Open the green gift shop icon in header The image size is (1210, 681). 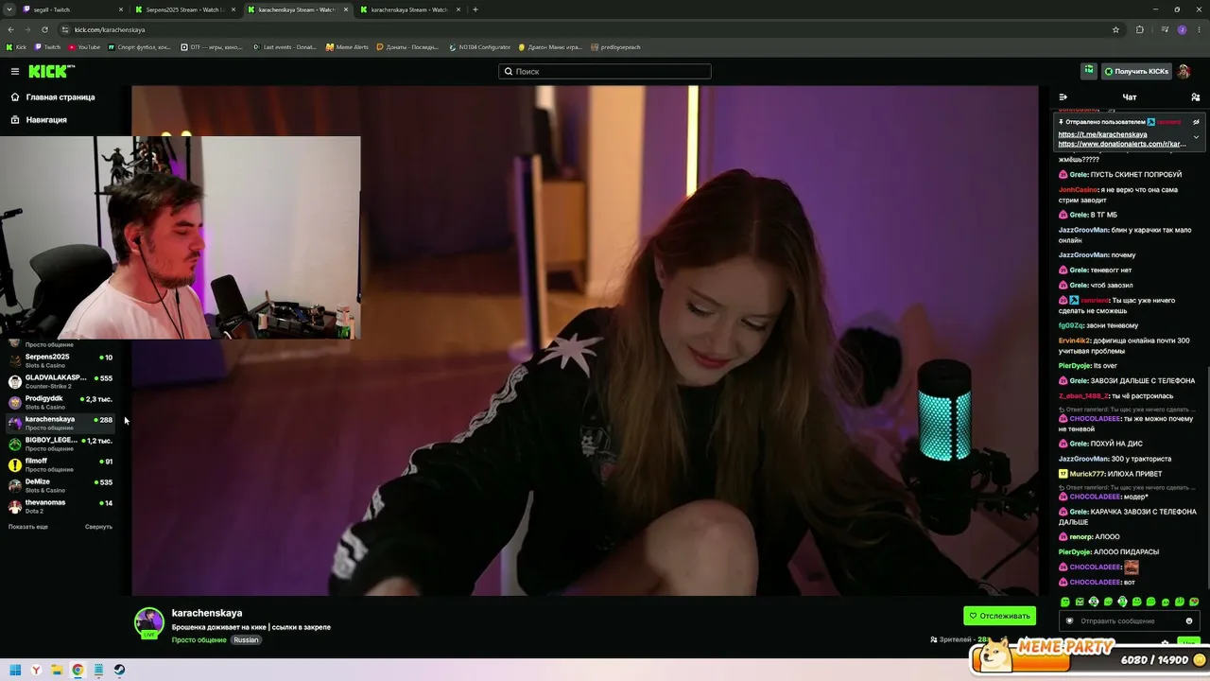click(1089, 71)
